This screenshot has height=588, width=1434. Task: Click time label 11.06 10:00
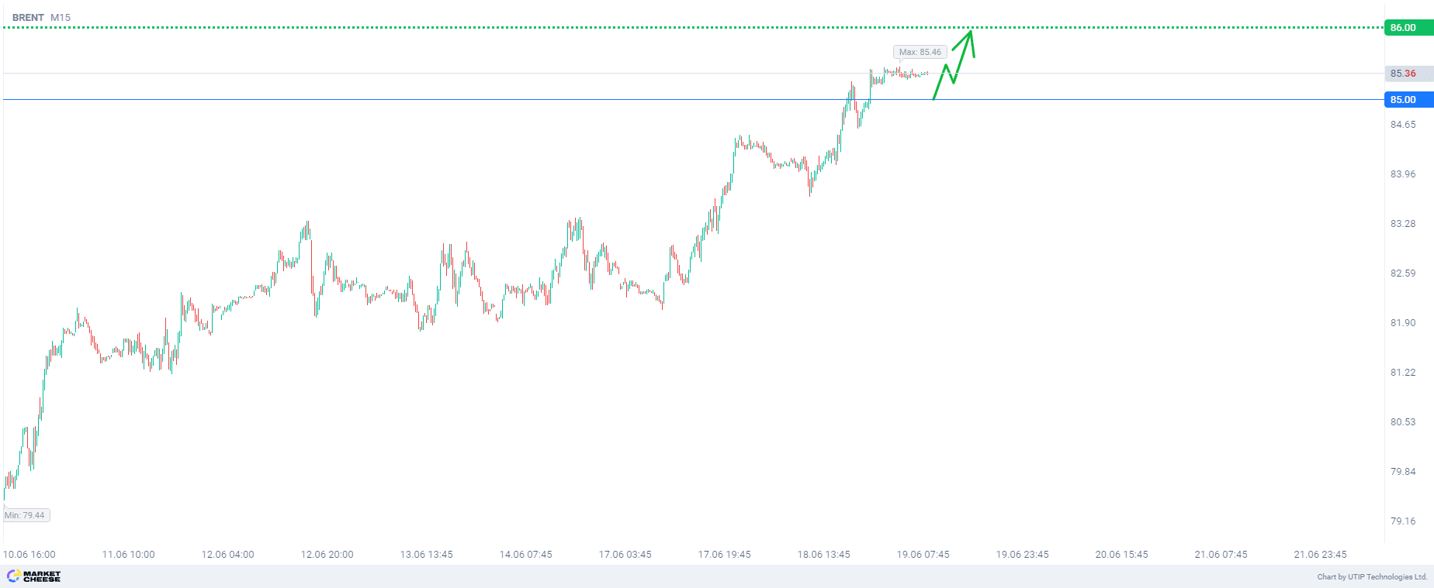pos(129,555)
